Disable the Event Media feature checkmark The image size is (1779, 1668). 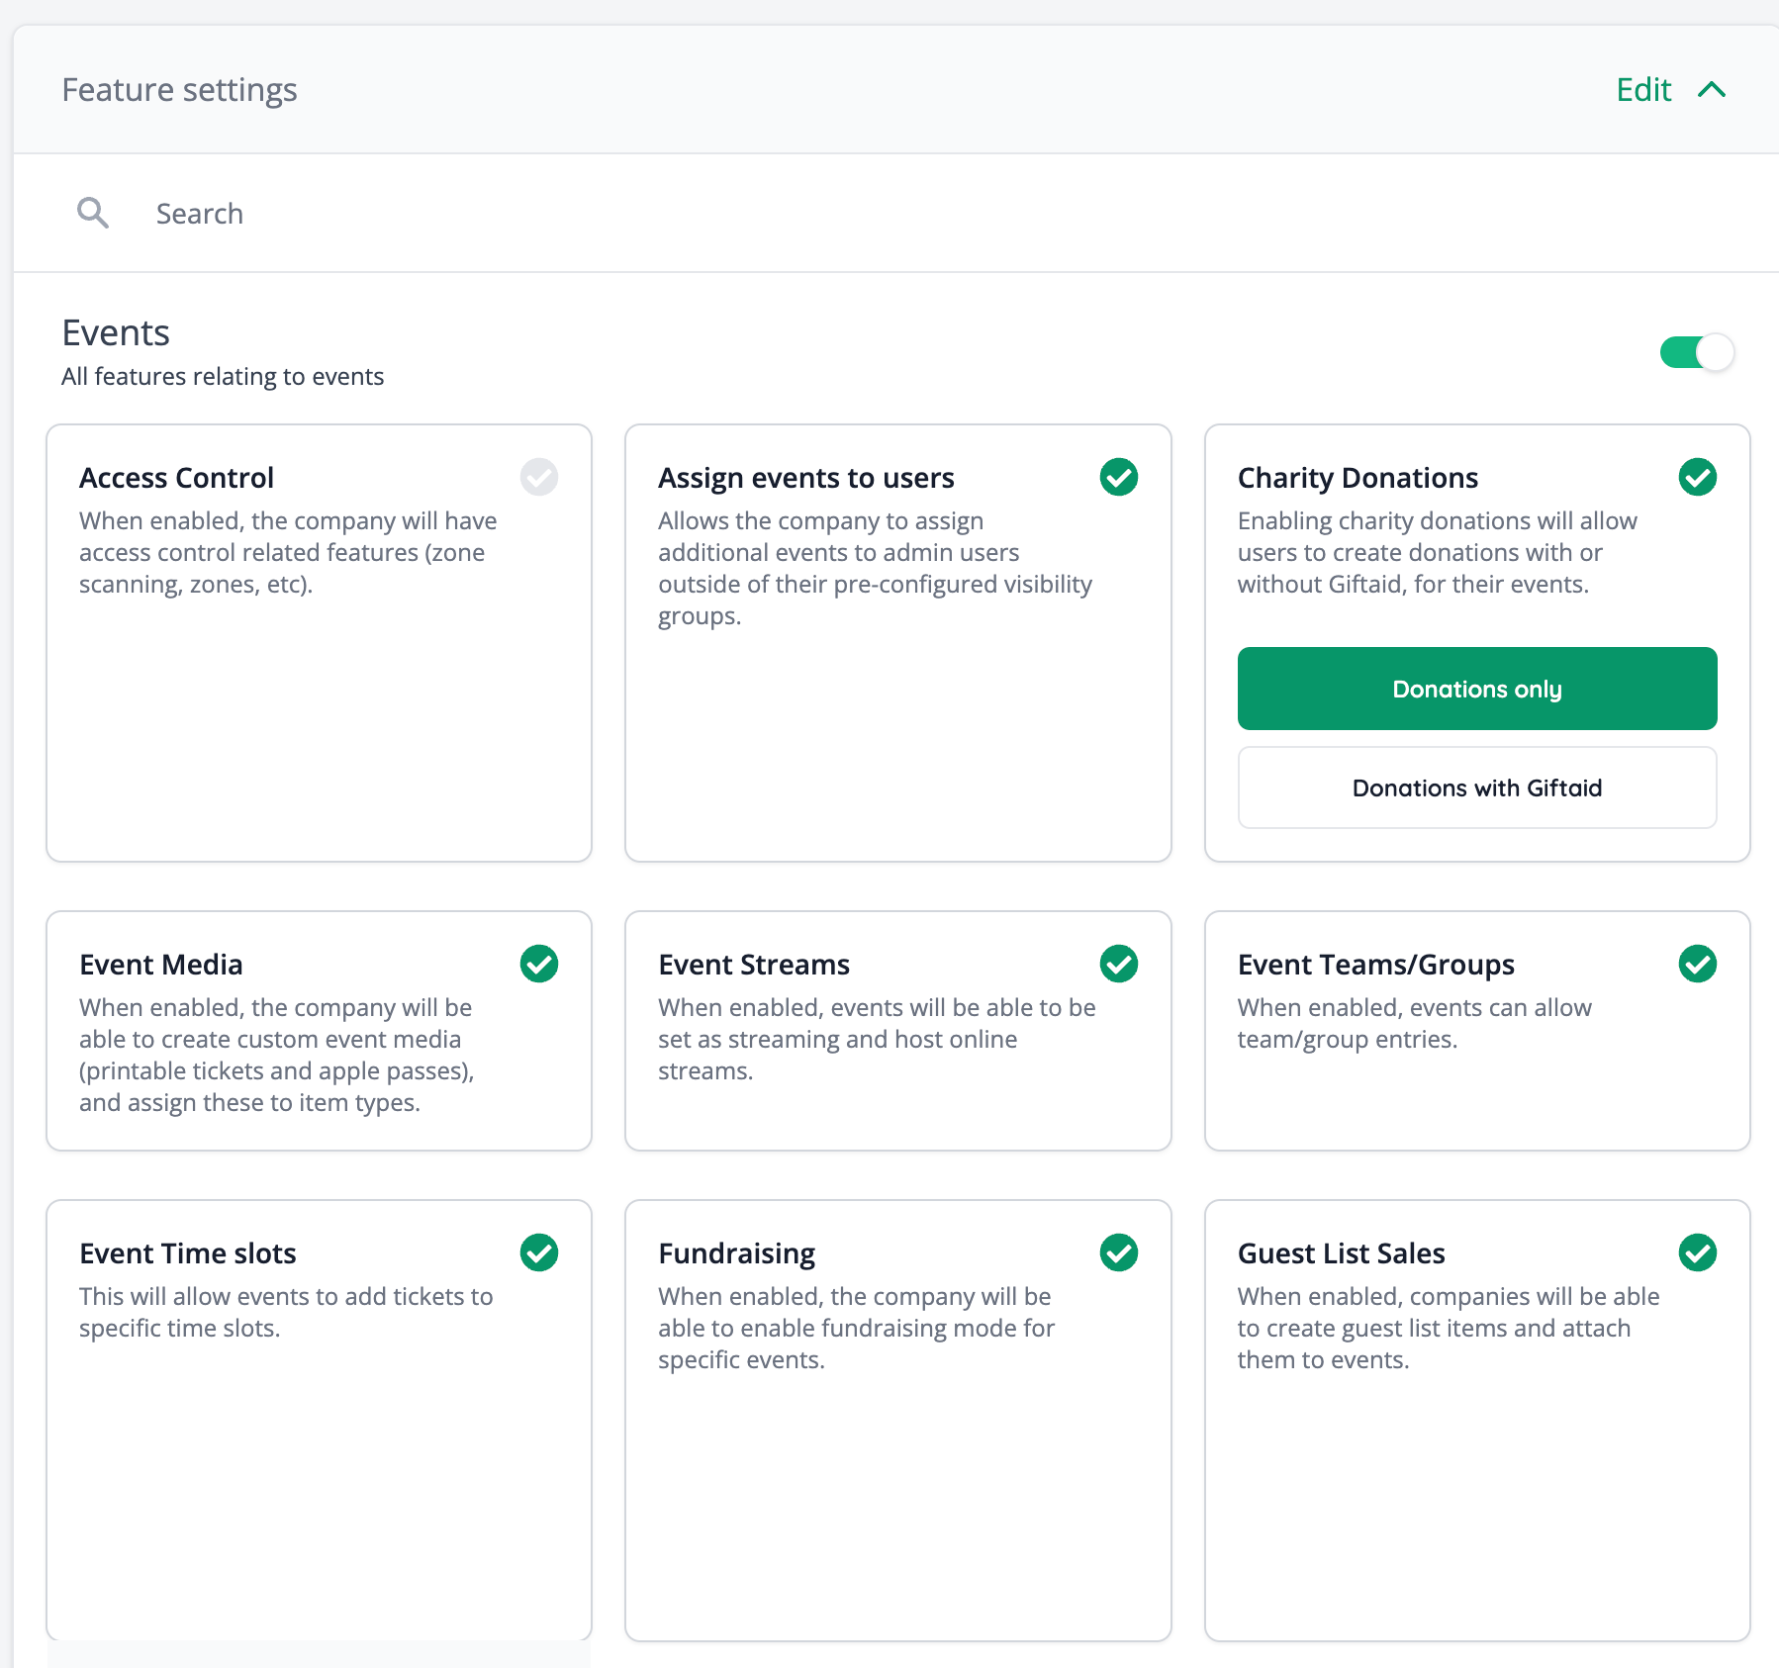pos(538,964)
